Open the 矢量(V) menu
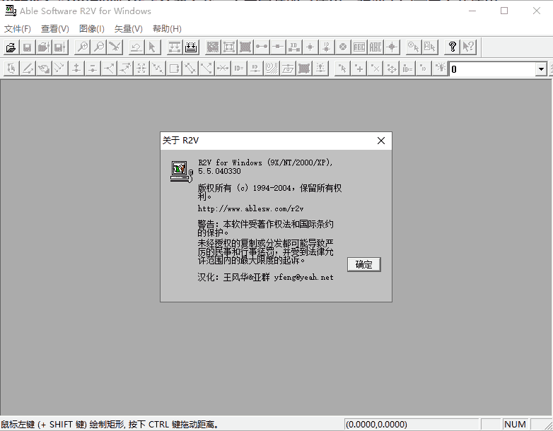The height and width of the screenshot is (431, 553). [x=129, y=29]
